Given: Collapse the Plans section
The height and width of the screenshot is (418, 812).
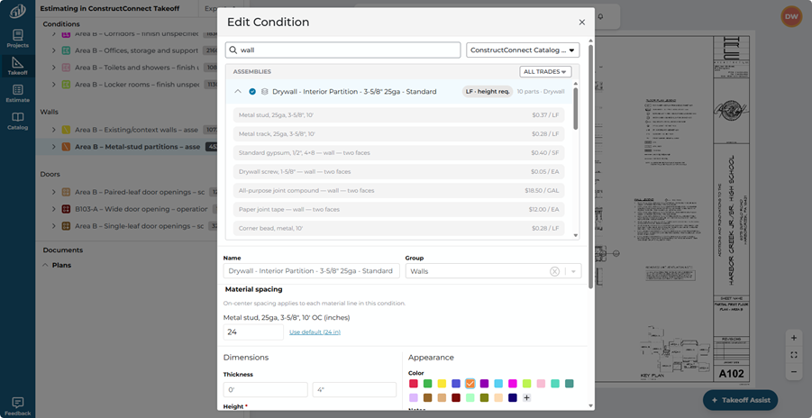Looking at the screenshot, I should click(x=44, y=265).
